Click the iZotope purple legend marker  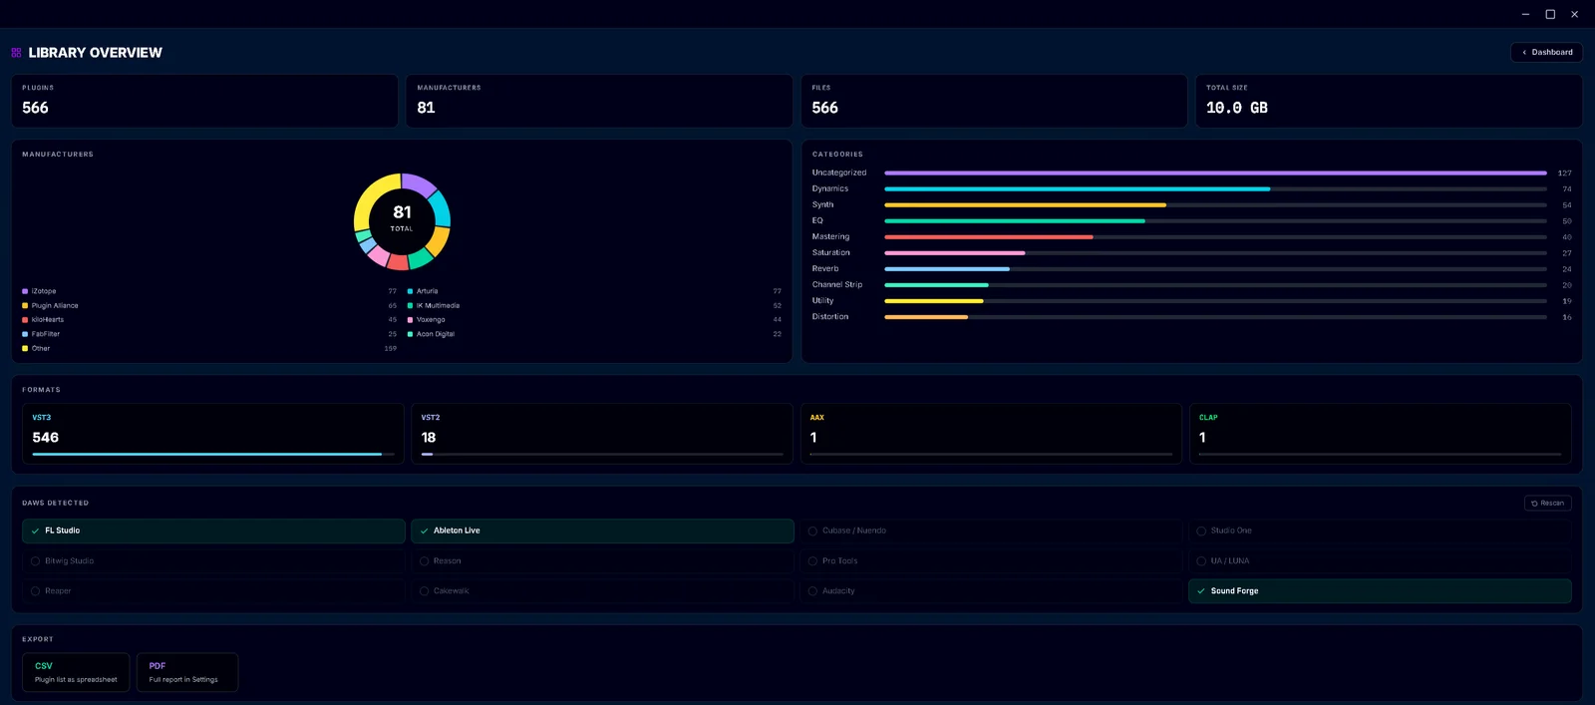click(25, 291)
